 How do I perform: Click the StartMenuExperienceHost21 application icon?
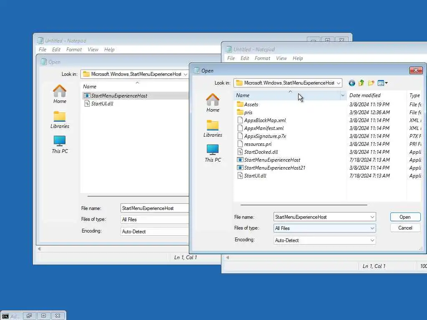240,167
